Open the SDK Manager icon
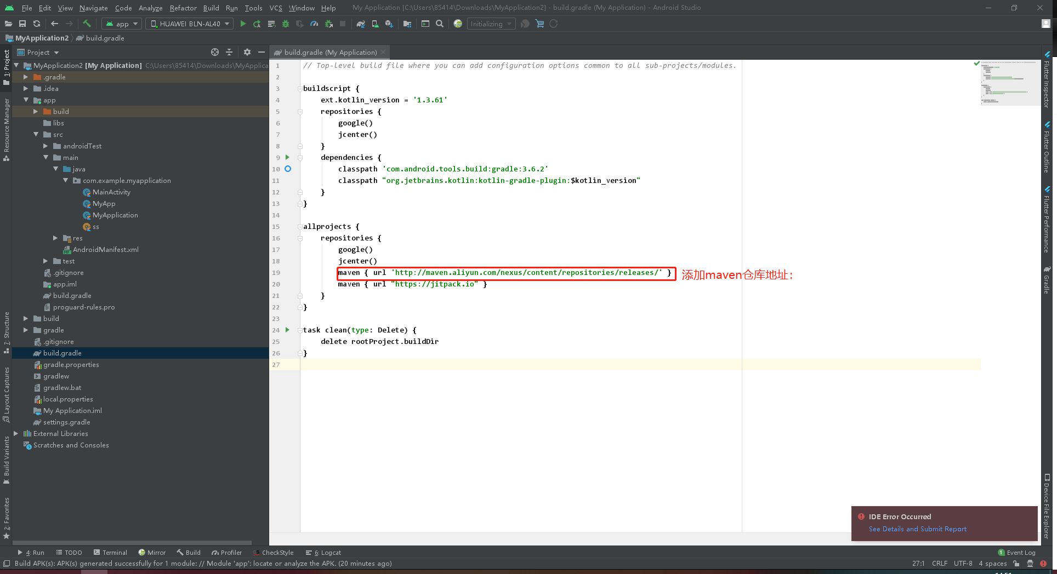Image resolution: width=1057 pixels, height=574 pixels. 389,24
